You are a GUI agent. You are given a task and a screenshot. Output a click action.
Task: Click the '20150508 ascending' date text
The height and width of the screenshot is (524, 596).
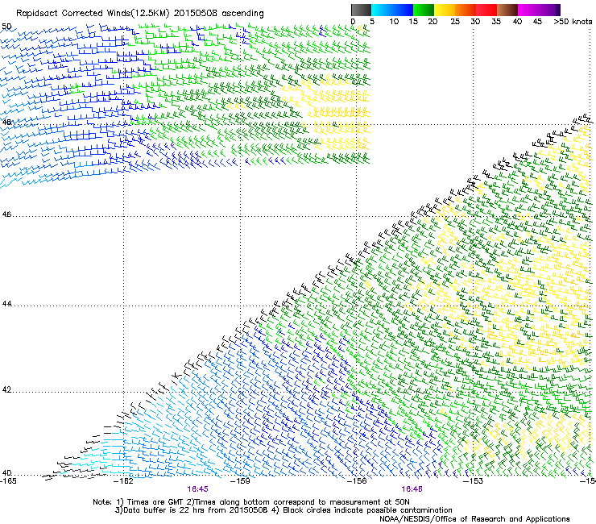[x=218, y=14]
